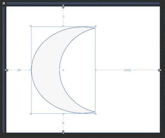
Task: Click the top-middle selection handle of the crescent
Action: pyautogui.click(x=63, y=26)
